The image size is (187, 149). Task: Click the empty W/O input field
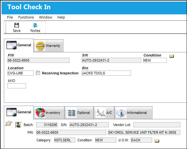tap(17, 86)
